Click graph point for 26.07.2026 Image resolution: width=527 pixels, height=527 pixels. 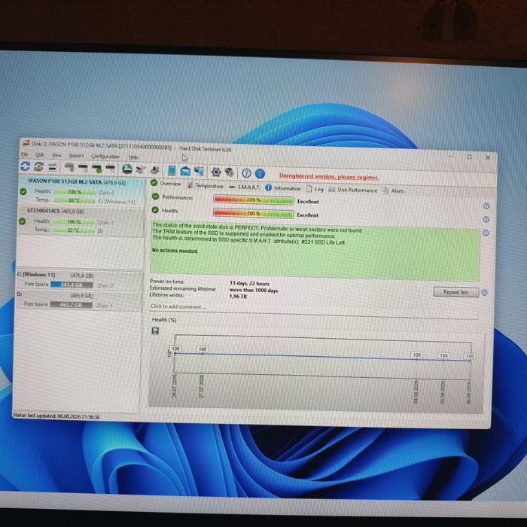pyautogui.click(x=175, y=354)
